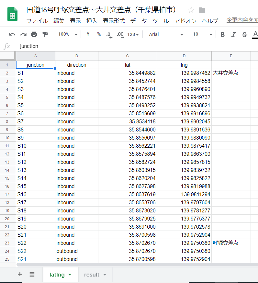Image resolution: width=258 pixels, height=283 pixels.
Task: Print the spreadsheet using printer icon
Action: click(34, 34)
